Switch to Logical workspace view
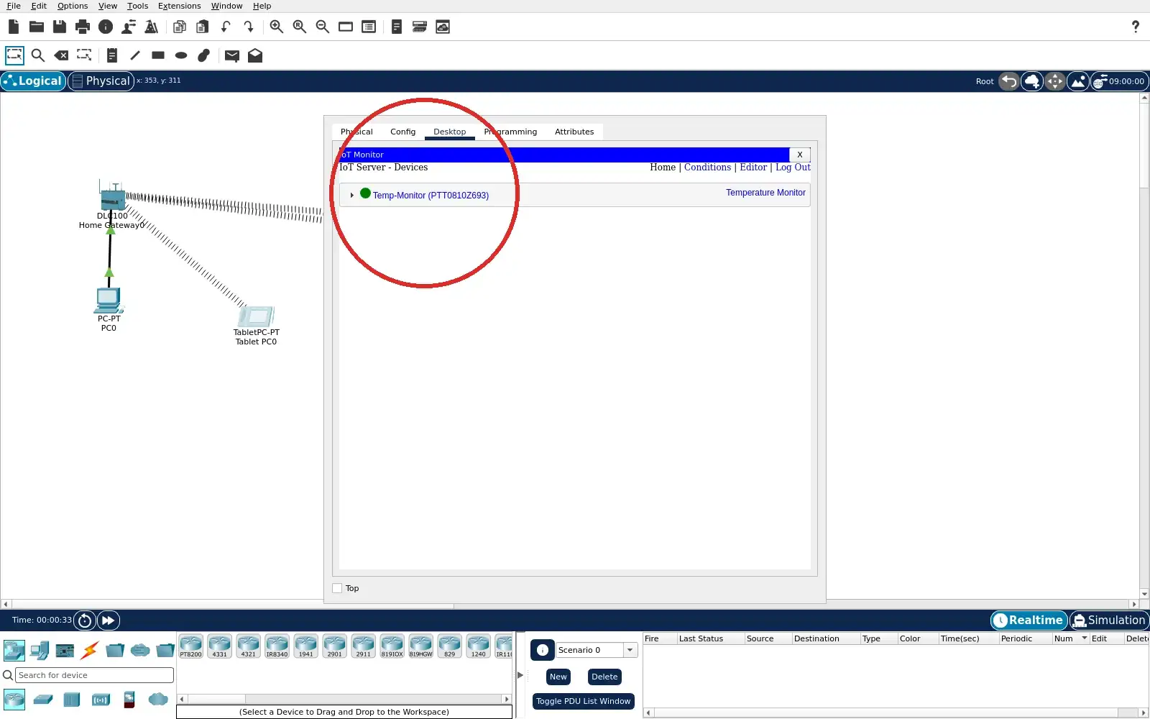 [x=33, y=81]
